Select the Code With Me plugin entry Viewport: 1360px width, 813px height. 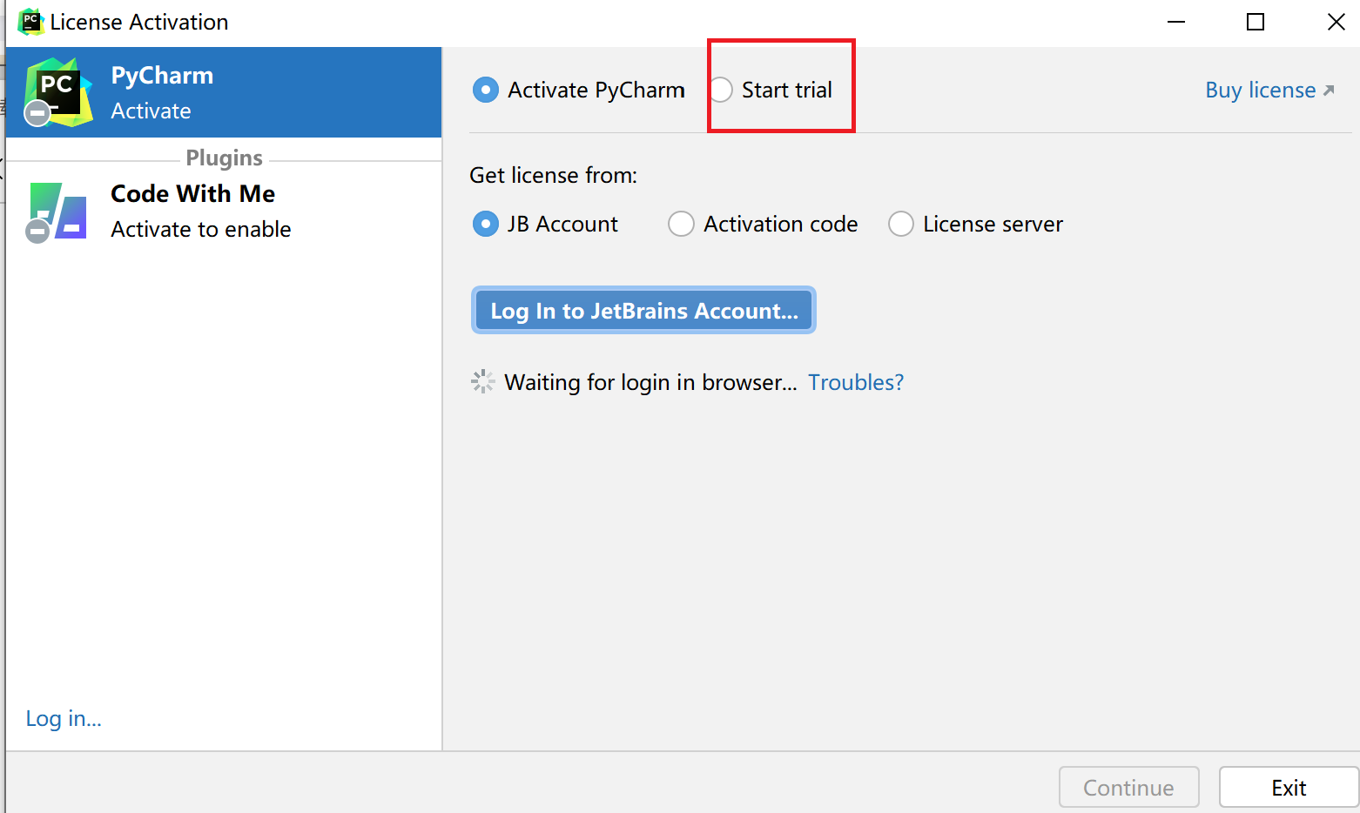[224, 212]
